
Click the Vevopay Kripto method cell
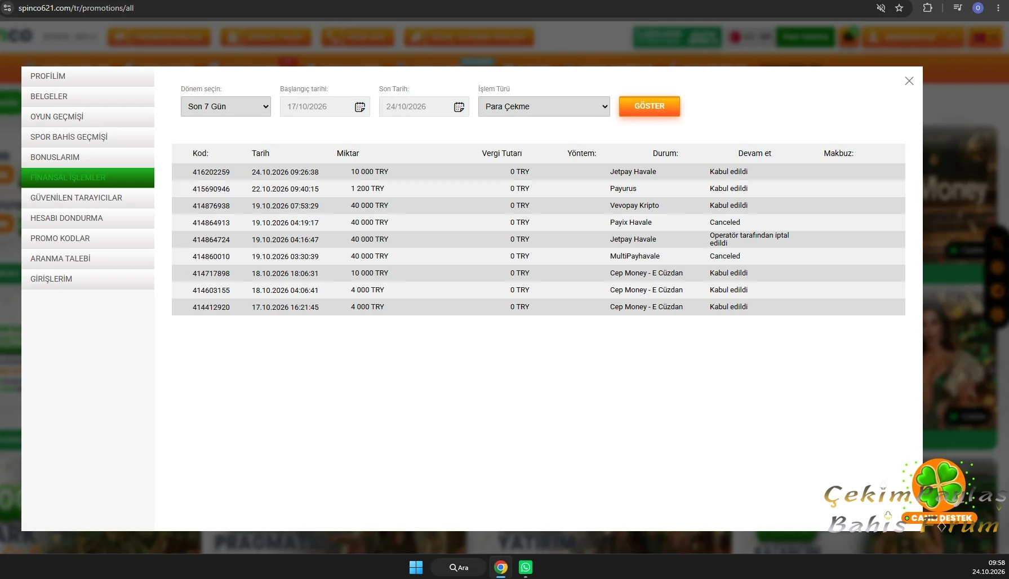[x=634, y=206]
